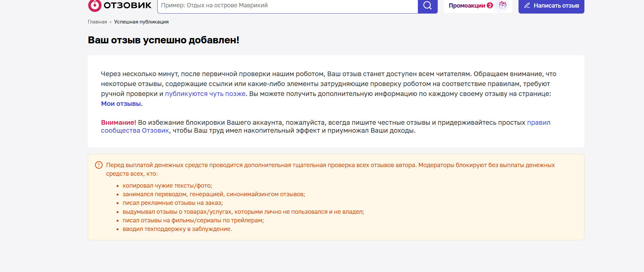
Task: Go to Главная breadcrumb
Action: point(97,22)
